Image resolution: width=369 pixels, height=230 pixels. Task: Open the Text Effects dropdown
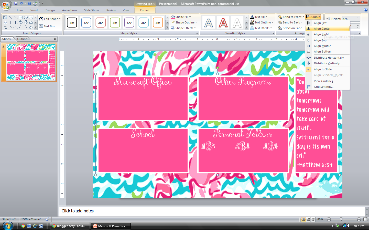click(x=271, y=28)
